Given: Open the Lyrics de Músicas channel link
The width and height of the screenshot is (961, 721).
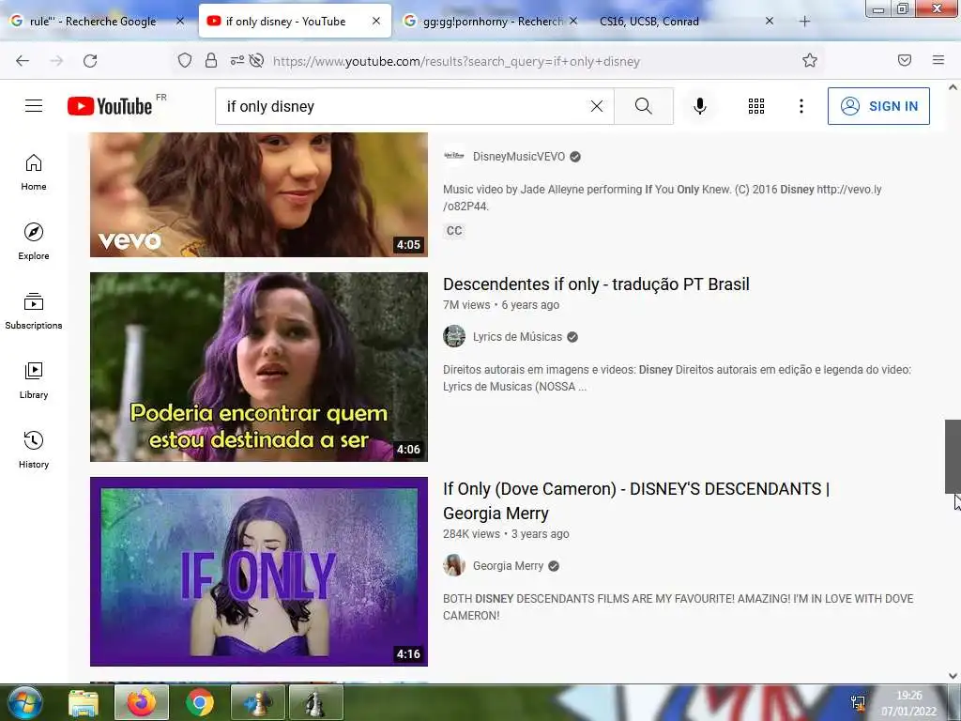Looking at the screenshot, I should point(517,337).
